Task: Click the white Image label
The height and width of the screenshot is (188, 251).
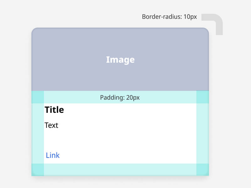Action: coord(120,60)
